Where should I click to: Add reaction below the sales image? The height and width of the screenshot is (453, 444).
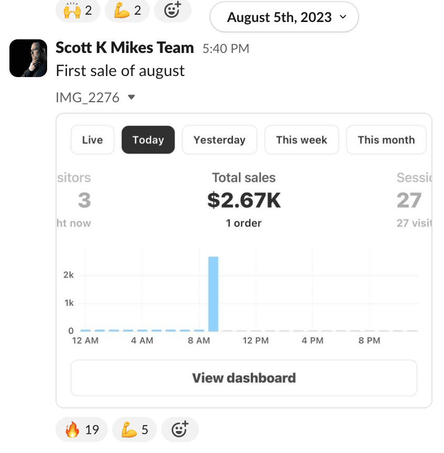[x=180, y=430]
